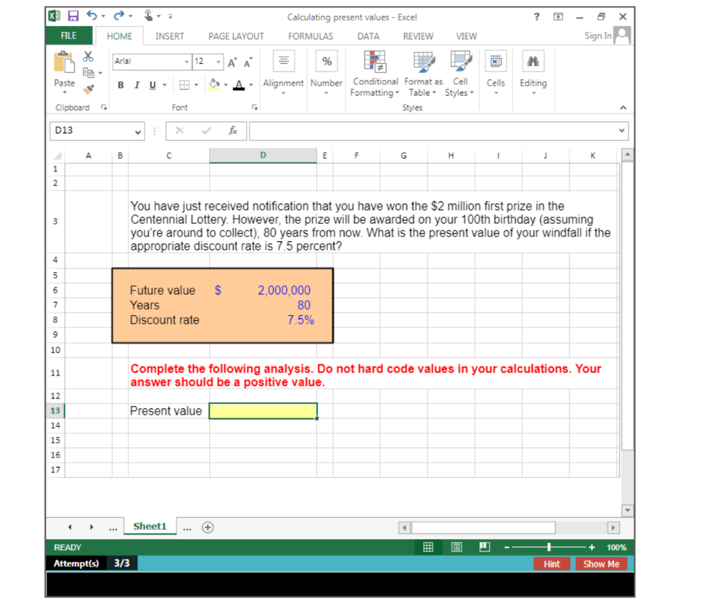Screen dimensions: 704x605
Task: Switch to the FORMULAS ribbon tab
Action: point(310,36)
